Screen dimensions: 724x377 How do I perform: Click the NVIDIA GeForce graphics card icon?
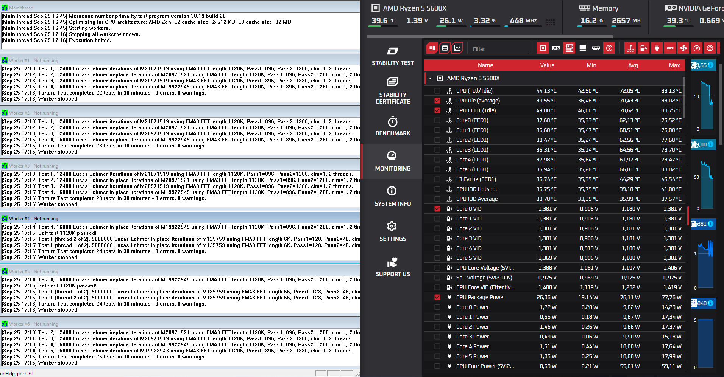(671, 8)
